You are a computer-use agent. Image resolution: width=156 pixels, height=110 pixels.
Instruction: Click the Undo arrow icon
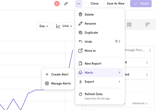click(x=80, y=42)
